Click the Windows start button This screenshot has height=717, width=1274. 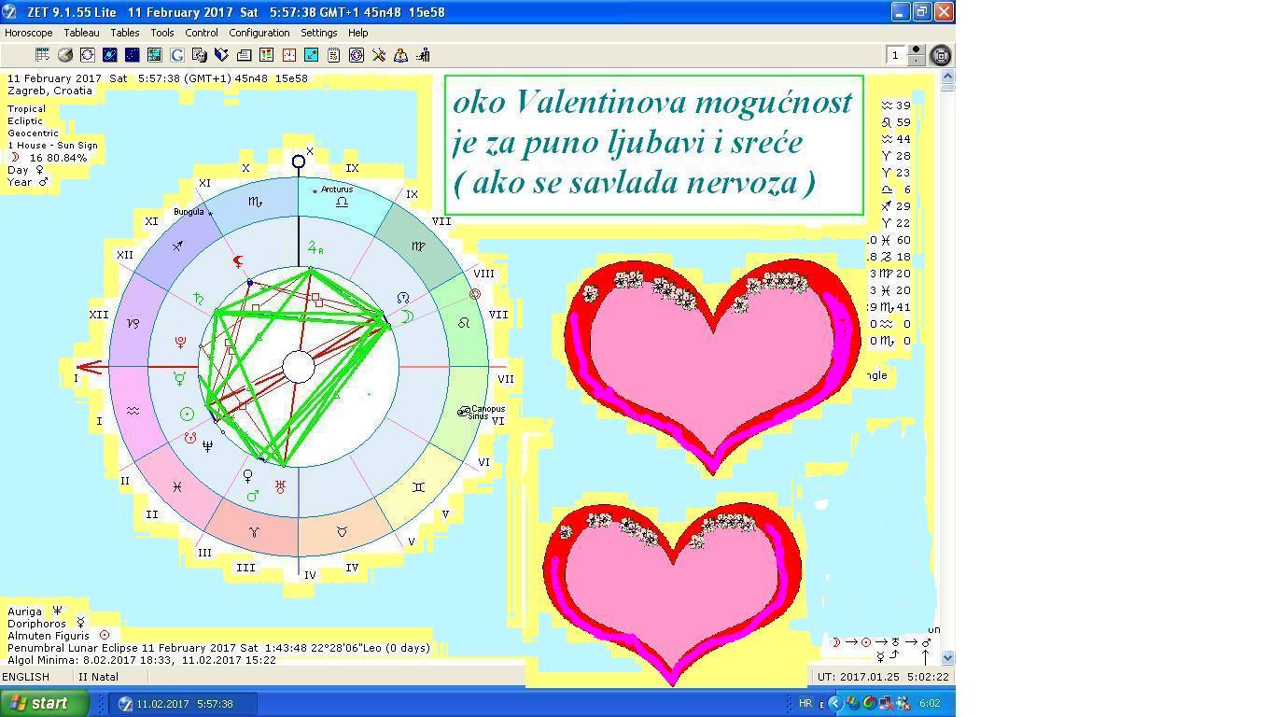point(44,703)
